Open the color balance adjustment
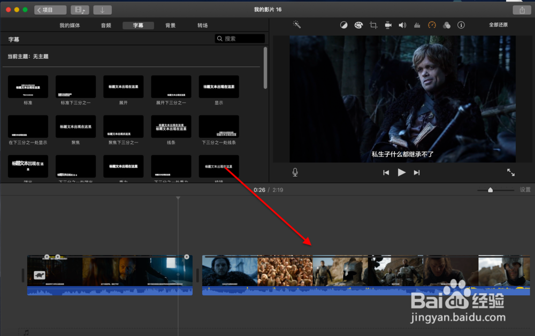The image size is (535, 336). 343,25
